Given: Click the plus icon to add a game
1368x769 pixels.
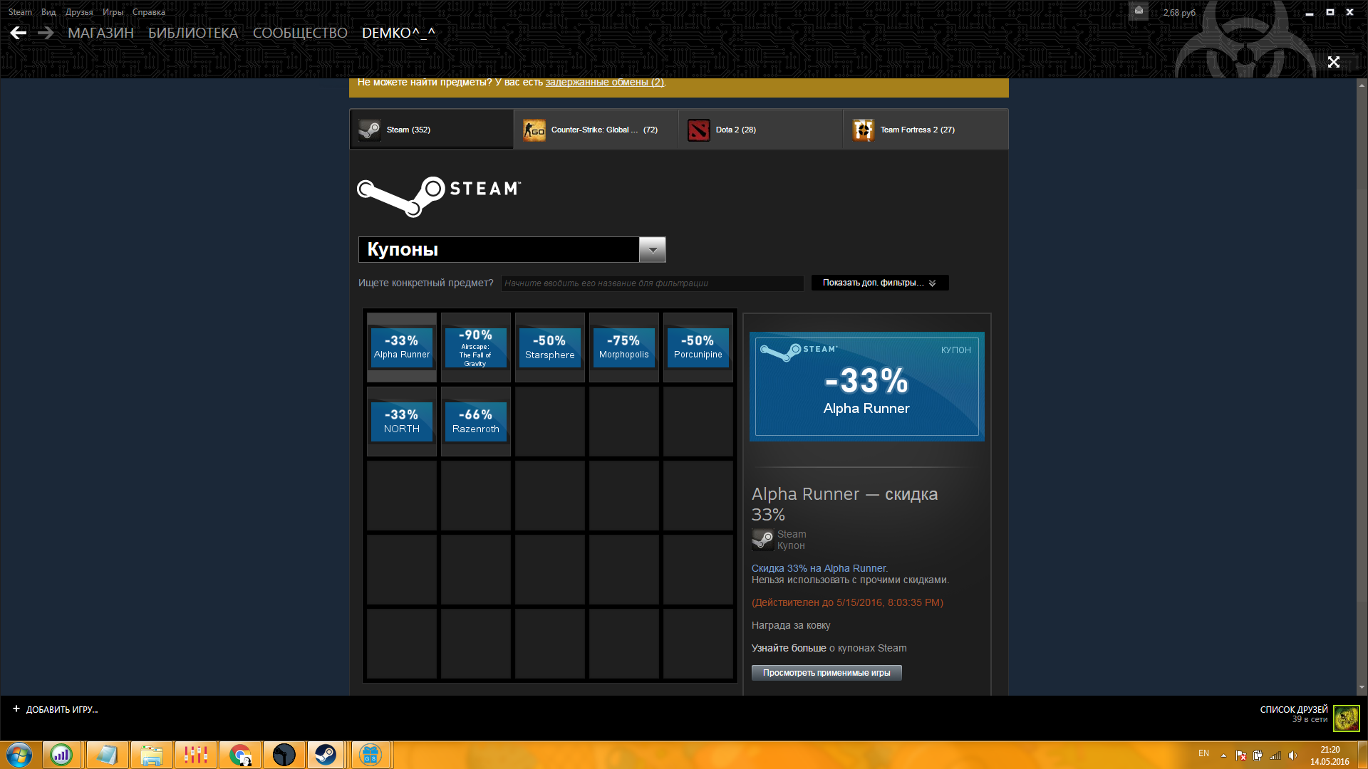Looking at the screenshot, I should point(16,708).
